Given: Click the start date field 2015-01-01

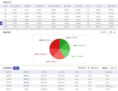Looking at the screenshot, I should (x=82, y=68).
